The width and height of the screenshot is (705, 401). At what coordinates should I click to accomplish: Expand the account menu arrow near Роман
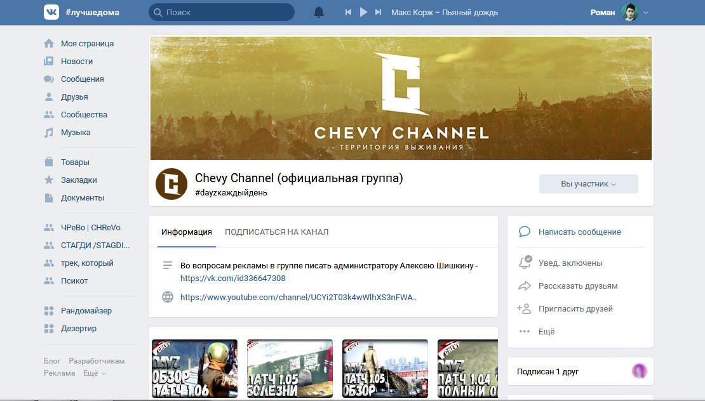pyautogui.click(x=646, y=13)
